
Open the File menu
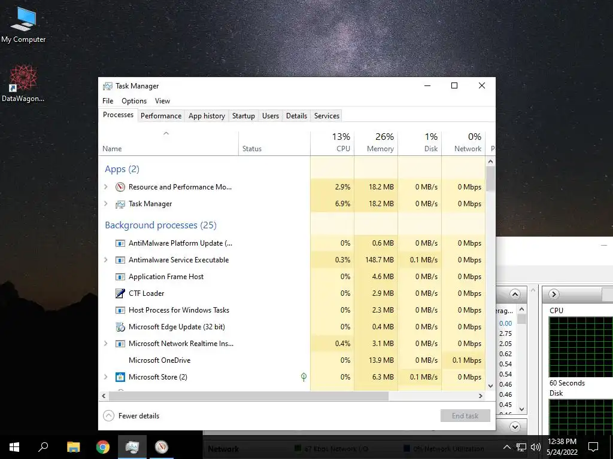[108, 101]
